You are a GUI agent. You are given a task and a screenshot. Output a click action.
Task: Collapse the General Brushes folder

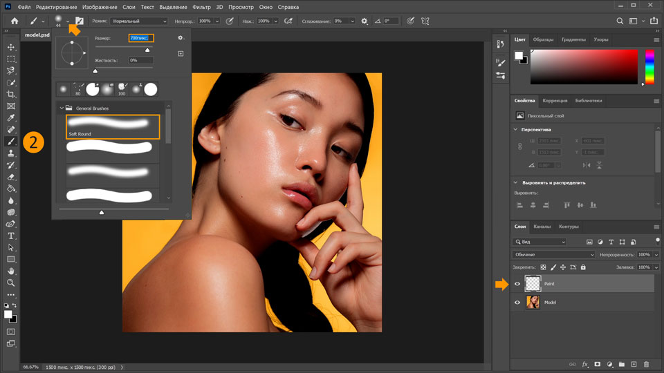coord(61,108)
